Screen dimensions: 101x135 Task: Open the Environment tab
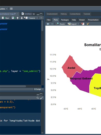pos(52,14)
